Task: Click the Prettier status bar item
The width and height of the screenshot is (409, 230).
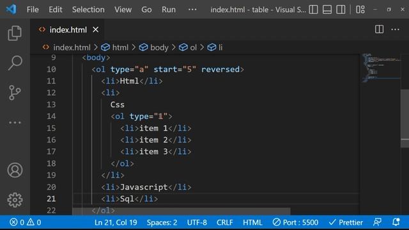Action: tap(346, 222)
